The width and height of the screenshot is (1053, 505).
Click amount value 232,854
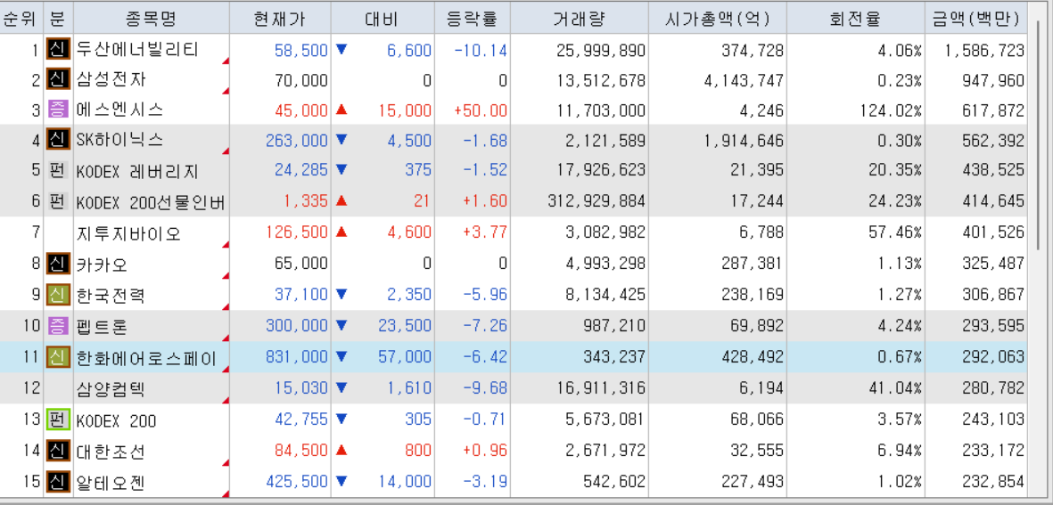tap(992, 482)
